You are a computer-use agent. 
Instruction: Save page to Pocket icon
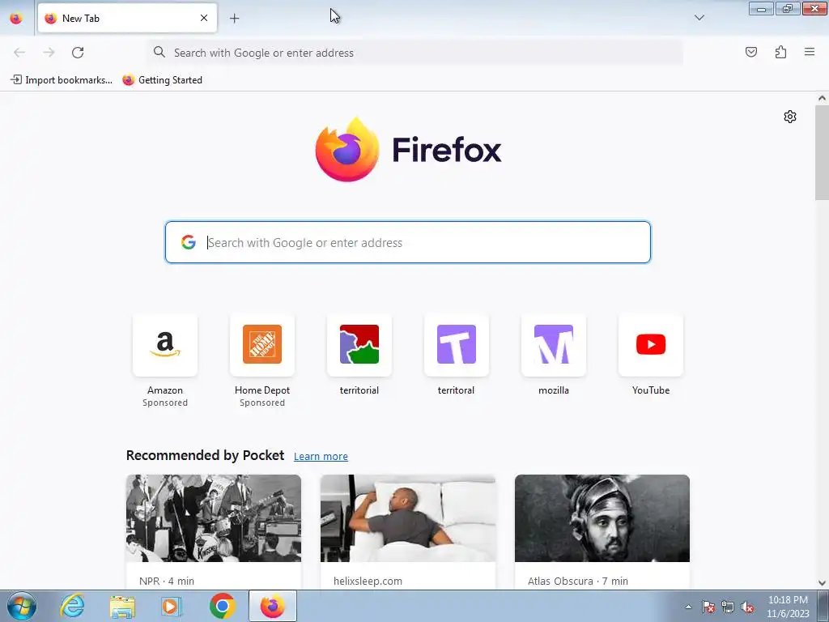750,52
